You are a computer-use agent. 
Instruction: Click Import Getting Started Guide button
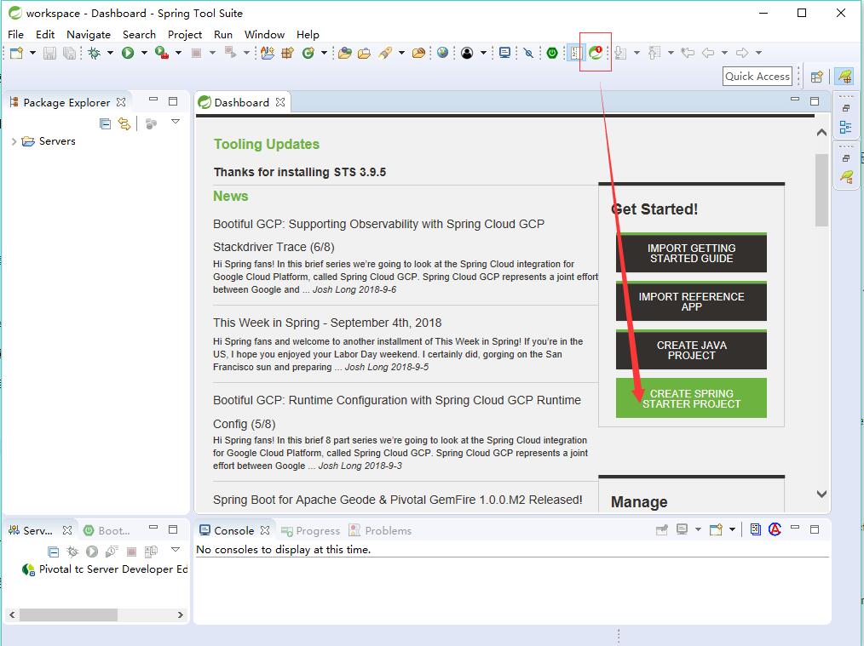click(691, 253)
